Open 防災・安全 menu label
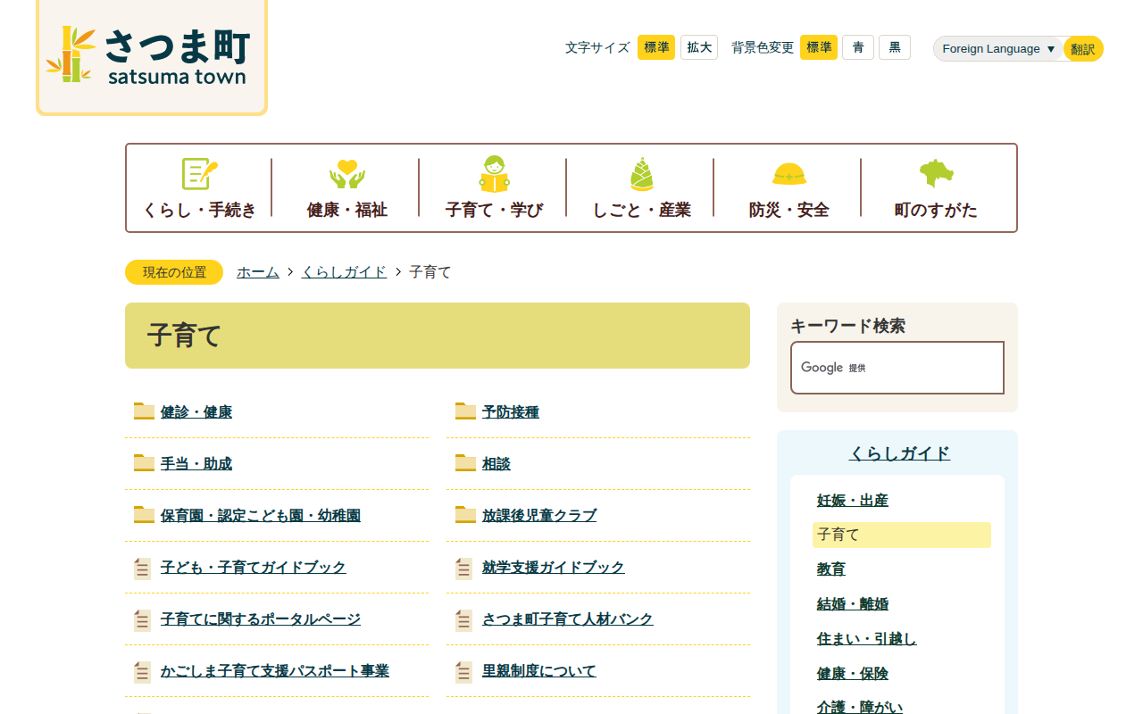The height and width of the screenshot is (714, 1143). [789, 211]
